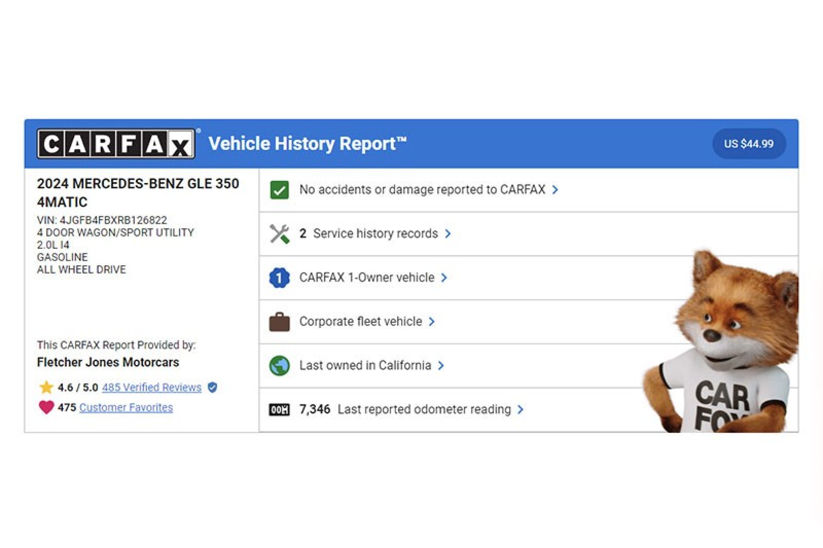Expand the corporate fleet vehicle chevron
823x548 pixels.
pos(432,322)
